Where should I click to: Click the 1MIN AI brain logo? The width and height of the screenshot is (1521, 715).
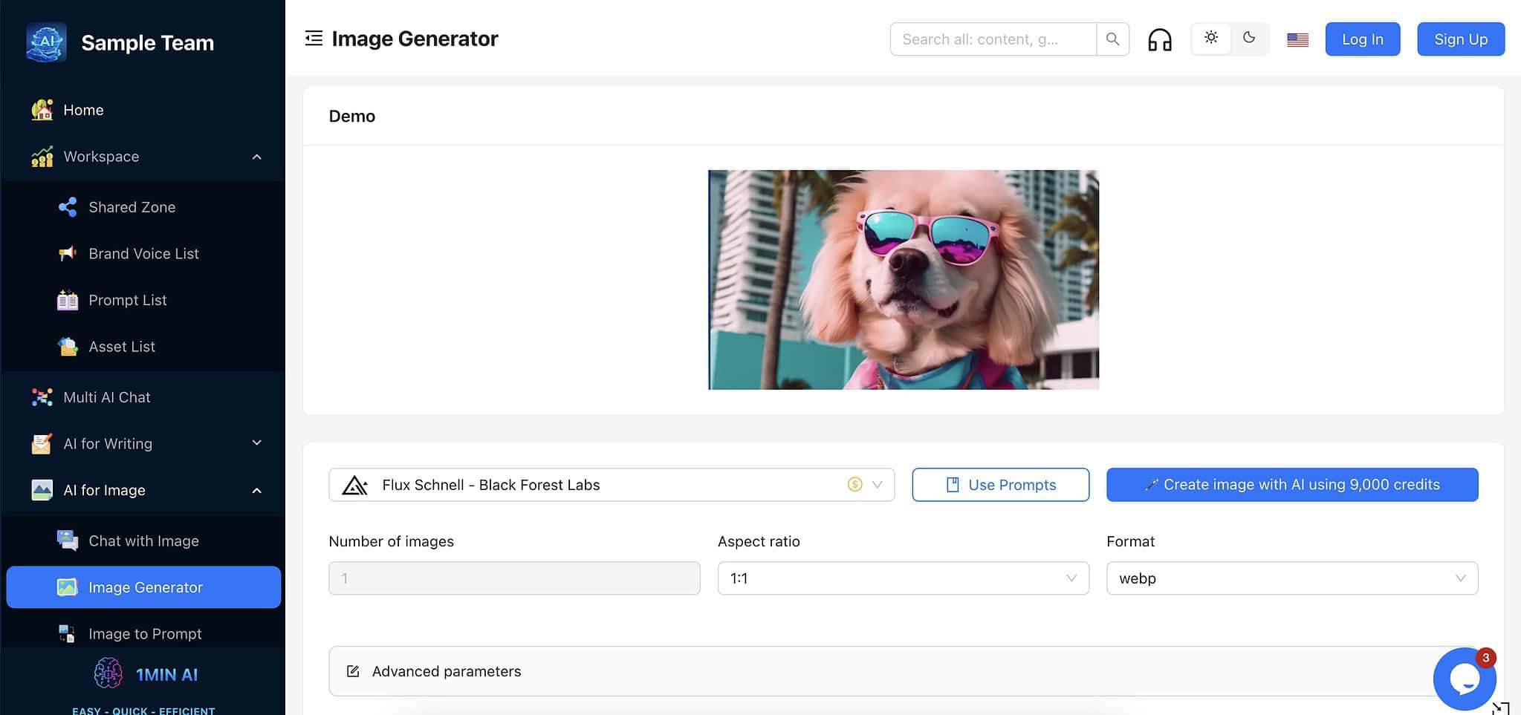108,673
